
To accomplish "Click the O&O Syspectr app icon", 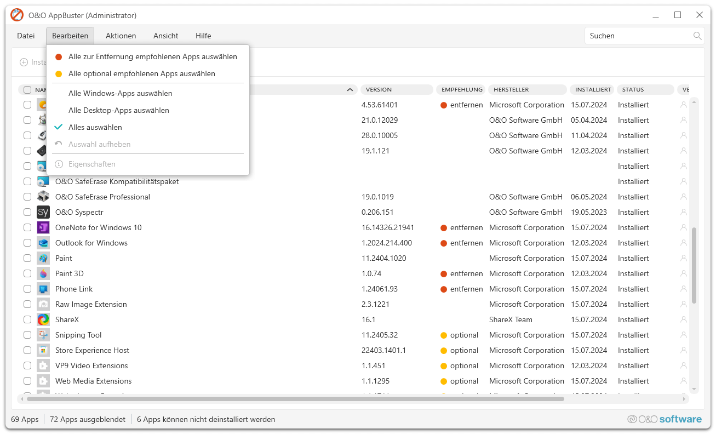I will (x=43, y=212).
